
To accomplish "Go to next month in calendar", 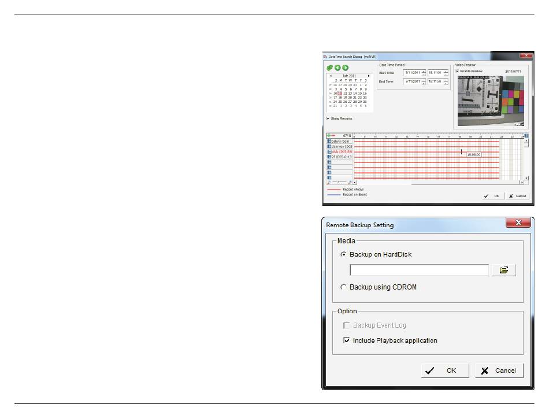I will pos(368,76).
